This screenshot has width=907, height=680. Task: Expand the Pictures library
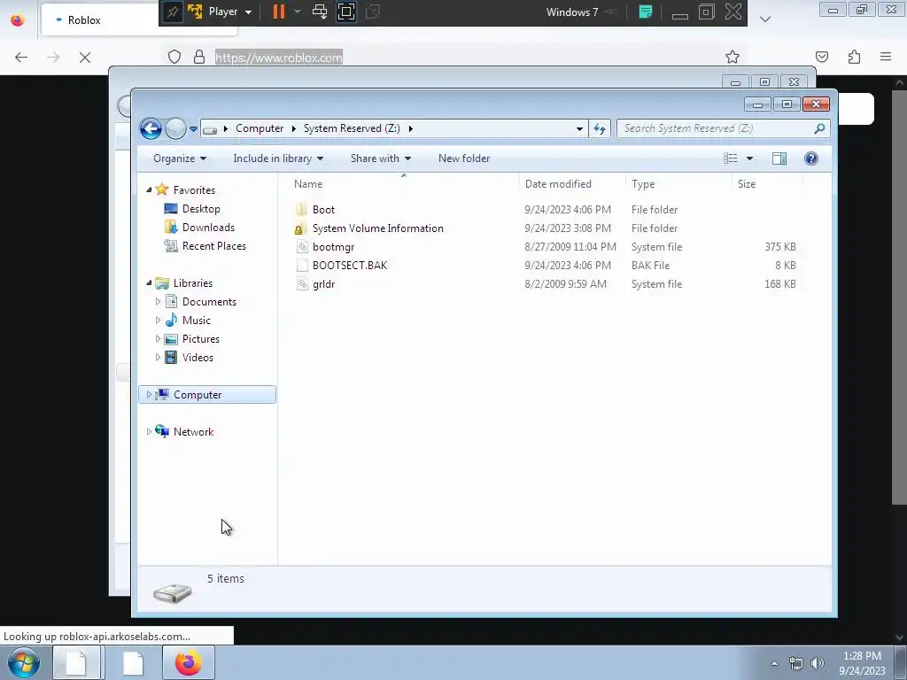point(158,339)
